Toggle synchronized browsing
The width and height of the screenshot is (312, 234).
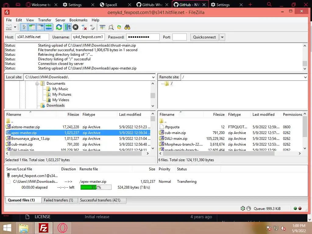coord(119,27)
